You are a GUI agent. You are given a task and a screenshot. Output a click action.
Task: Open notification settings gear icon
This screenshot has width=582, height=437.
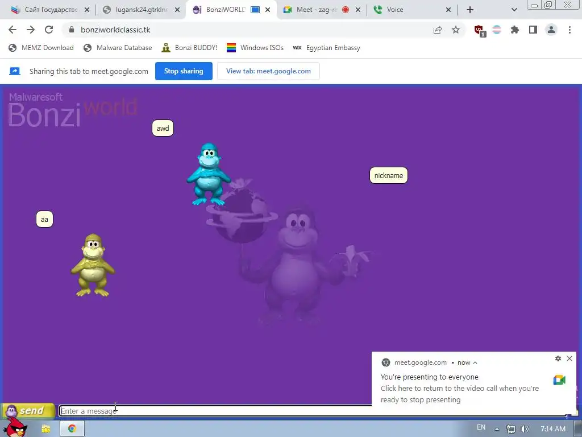pos(558,358)
